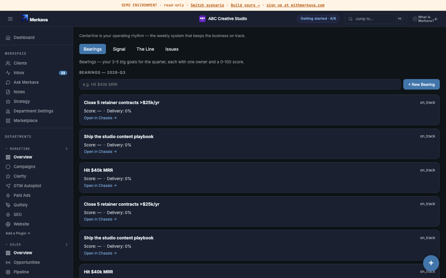Toggle the light/dark theme icon

[436, 19]
